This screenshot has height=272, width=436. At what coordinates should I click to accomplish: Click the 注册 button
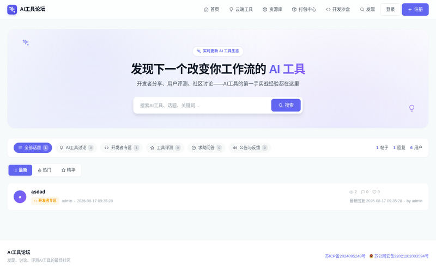(x=415, y=9)
